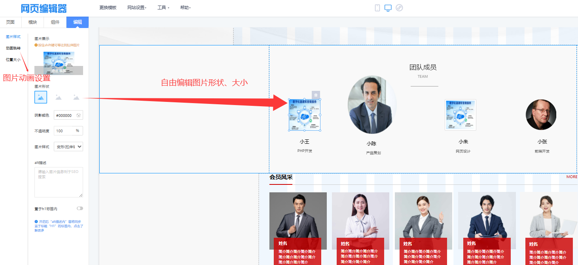Click the PHP开发 role text
The image size is (578, 265).
(305, 151)
